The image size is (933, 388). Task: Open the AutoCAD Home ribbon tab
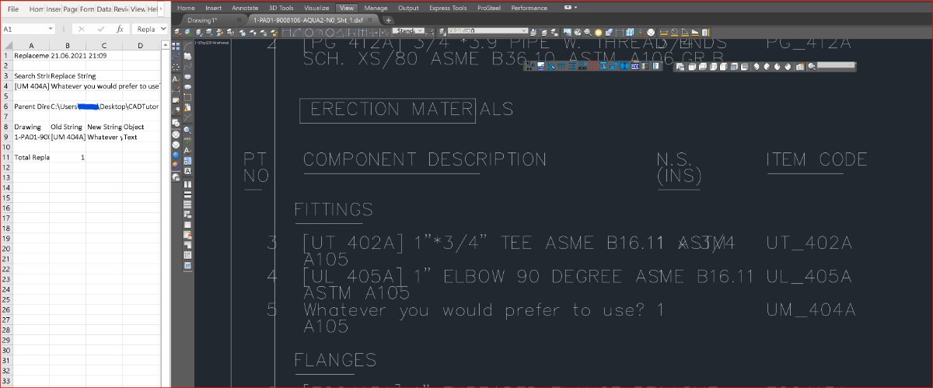(x=187, y=8)
